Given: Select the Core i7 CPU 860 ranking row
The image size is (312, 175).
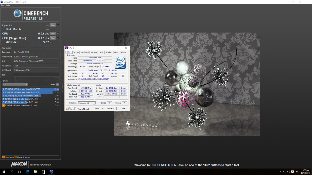Looking at the screenshot, I should click(31, 102).
